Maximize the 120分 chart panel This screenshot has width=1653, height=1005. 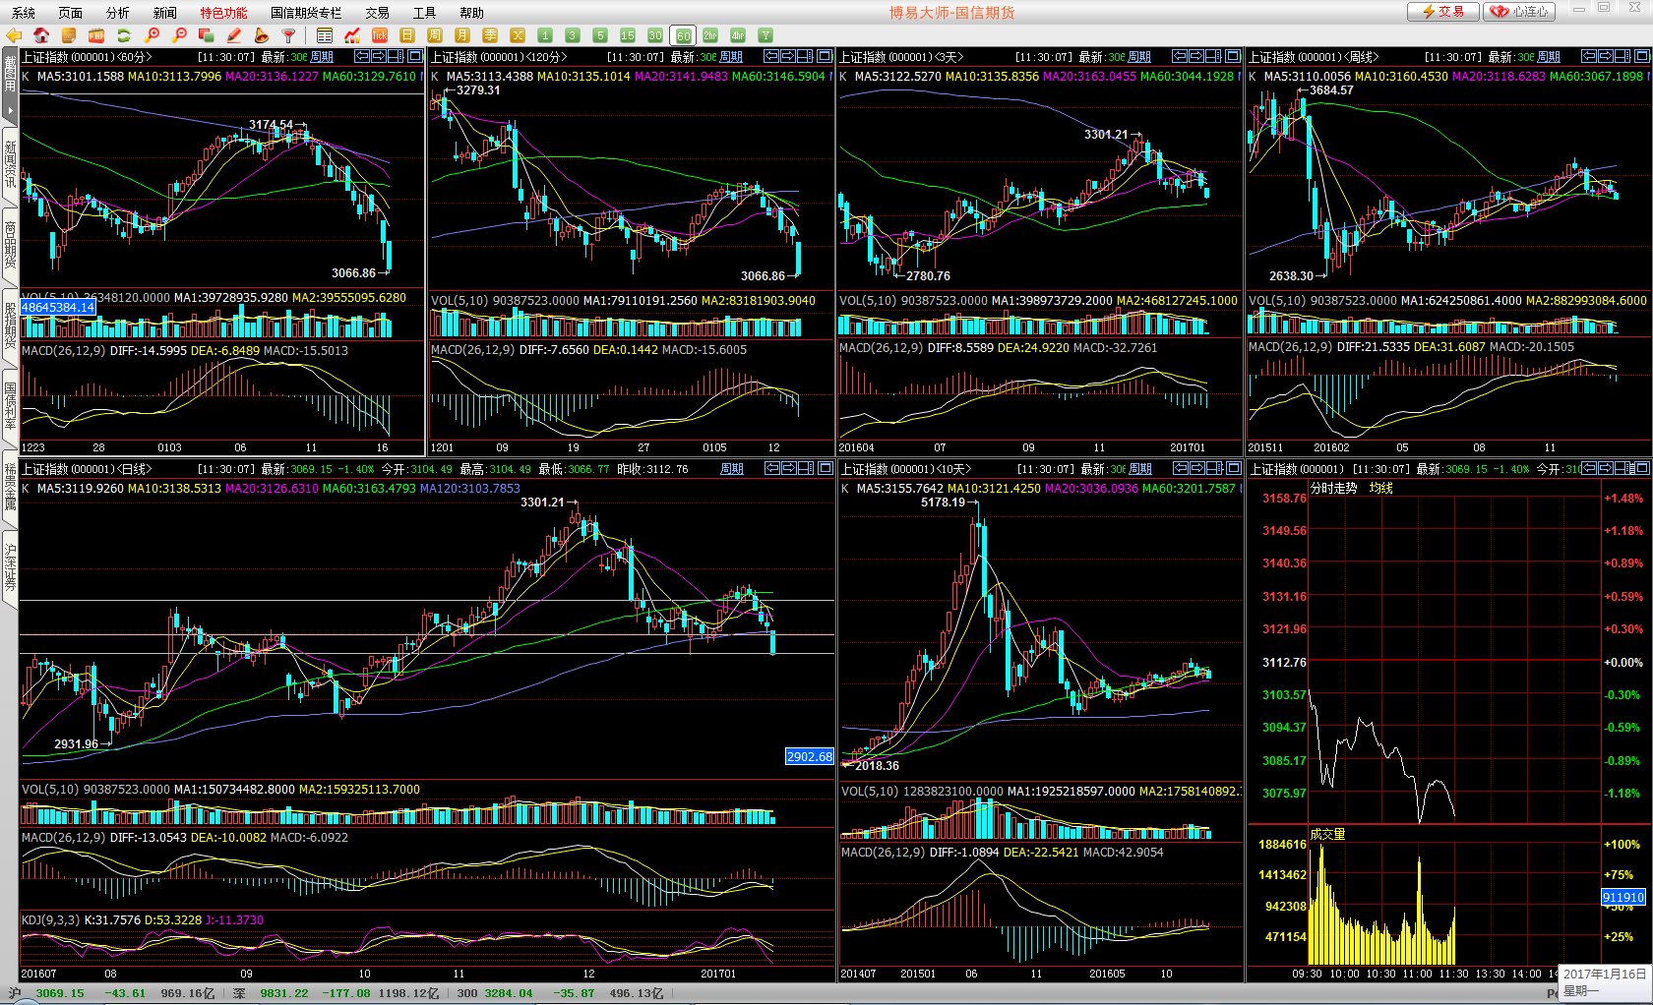825,56
